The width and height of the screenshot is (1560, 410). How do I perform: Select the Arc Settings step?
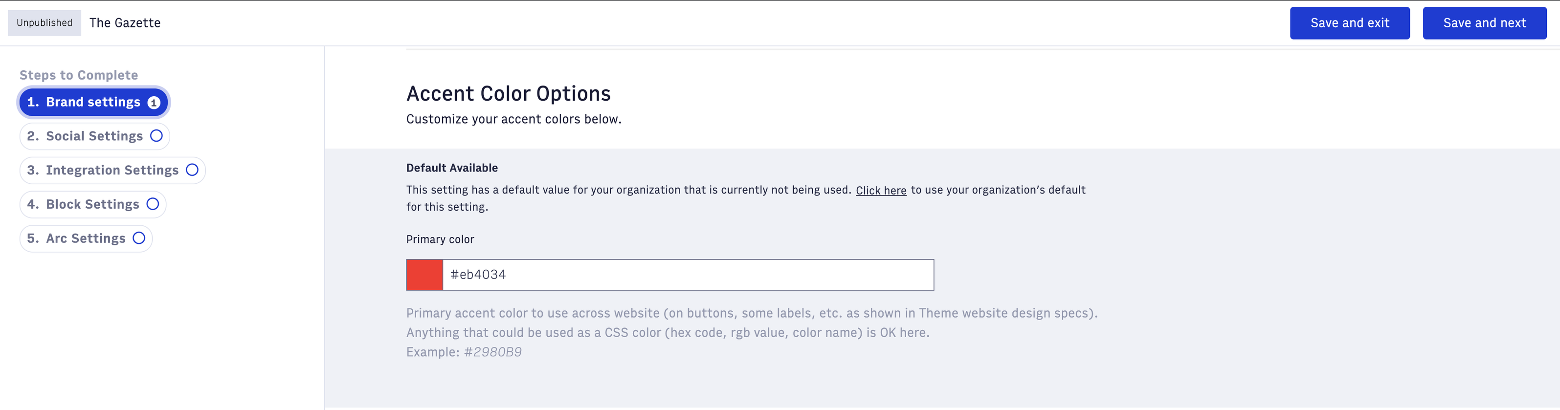[86, 238]
